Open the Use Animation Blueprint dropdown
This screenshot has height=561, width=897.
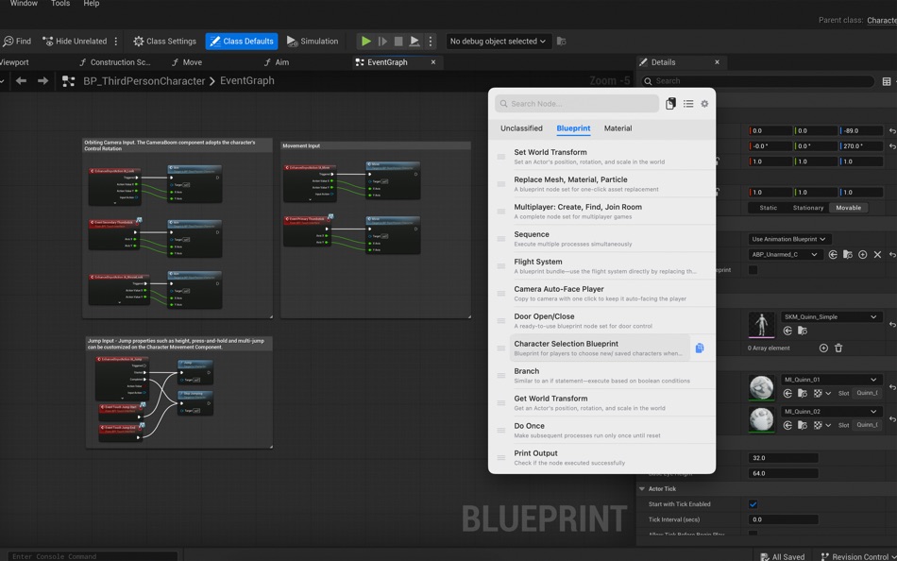tap(789, 239)
